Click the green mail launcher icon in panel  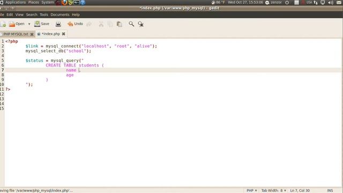70,3
